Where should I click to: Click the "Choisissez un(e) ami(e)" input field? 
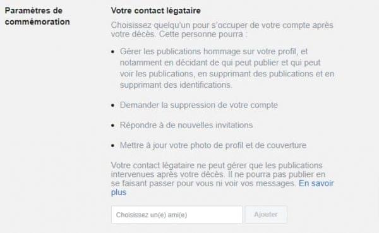(x=177, y=215)
